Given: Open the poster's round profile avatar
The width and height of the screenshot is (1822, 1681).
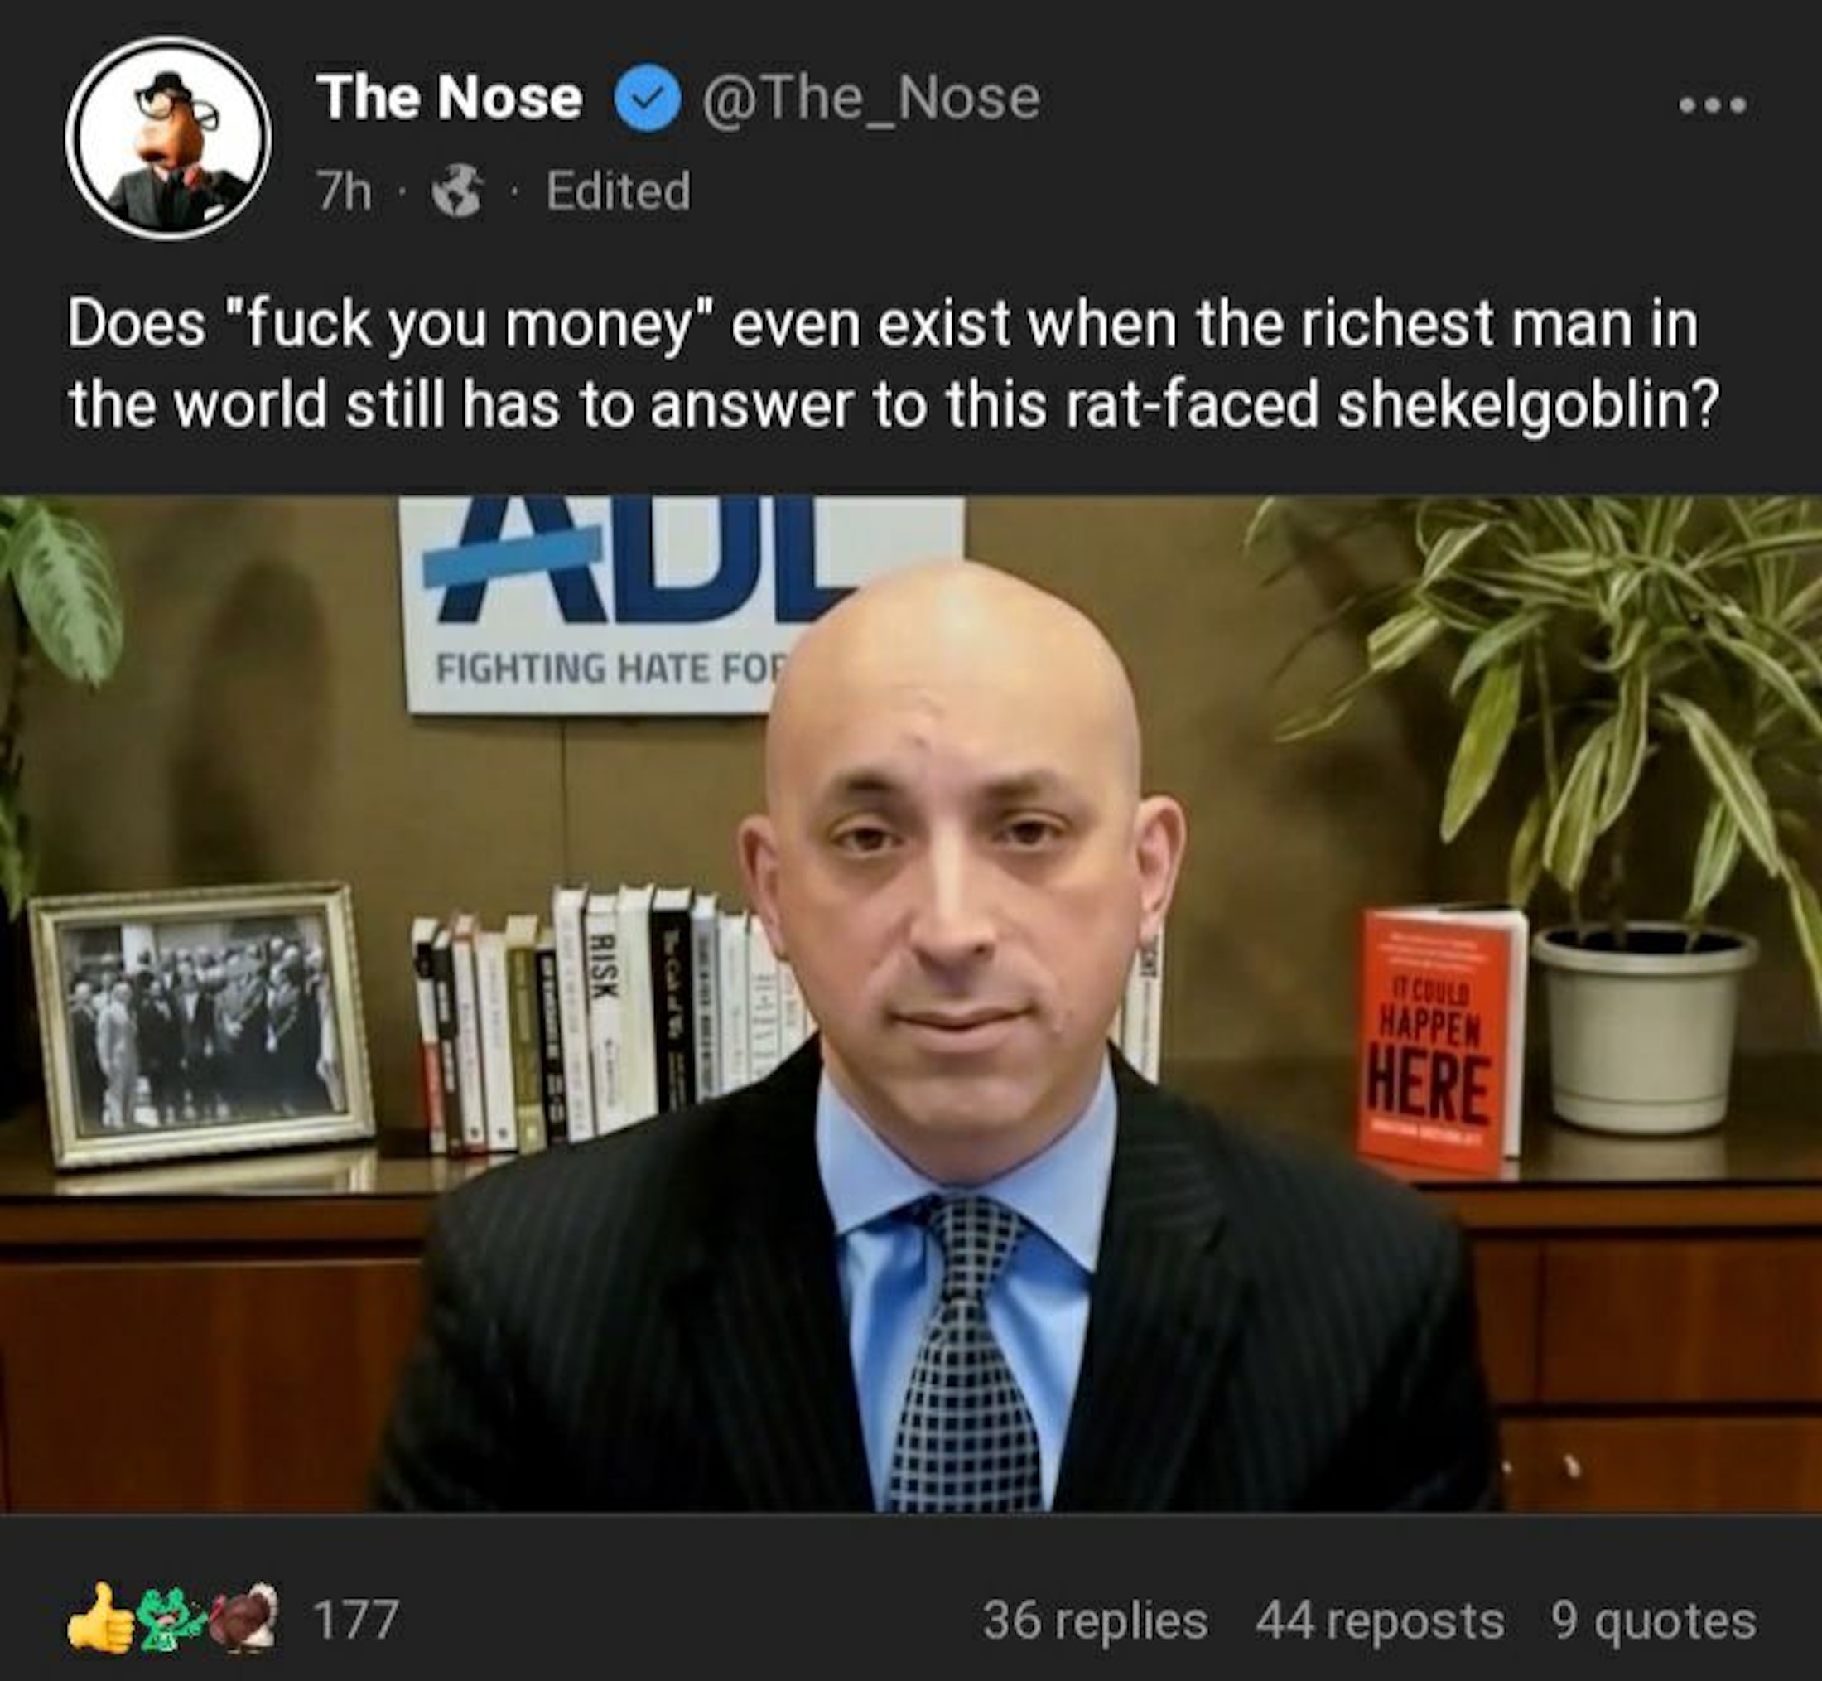Looking at the screenshot, I should point(168,139).
